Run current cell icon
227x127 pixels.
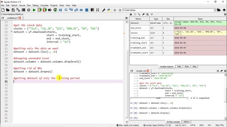pos(39,10)
